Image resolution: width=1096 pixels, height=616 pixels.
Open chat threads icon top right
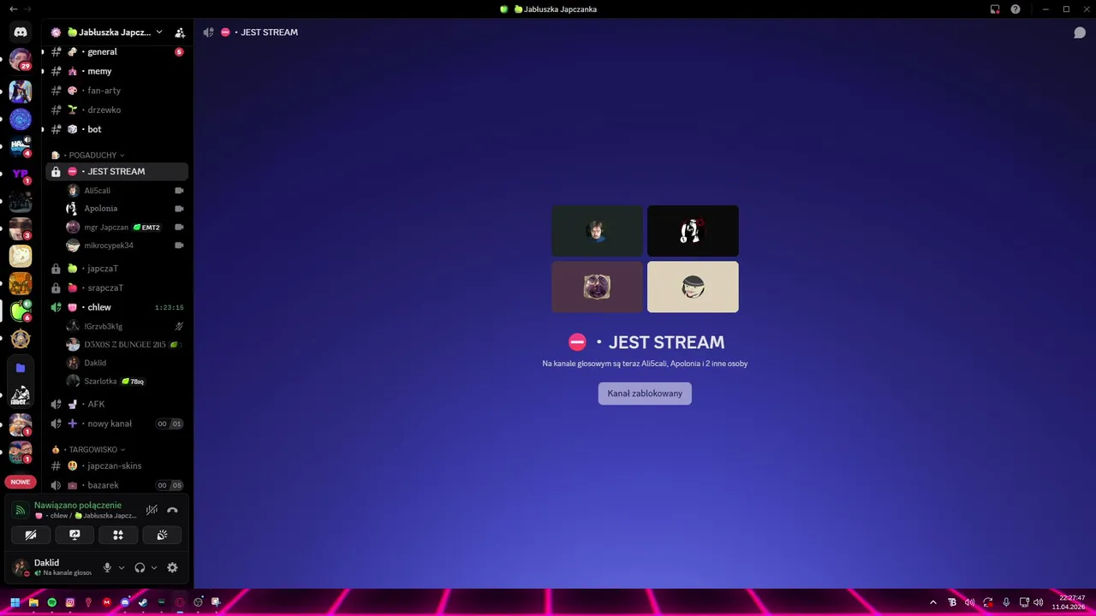1080,33
